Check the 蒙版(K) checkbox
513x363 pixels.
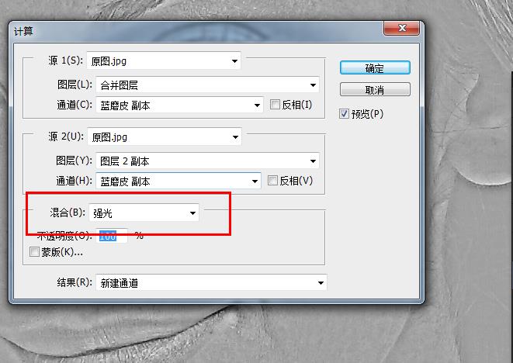(x=34, y=252)
